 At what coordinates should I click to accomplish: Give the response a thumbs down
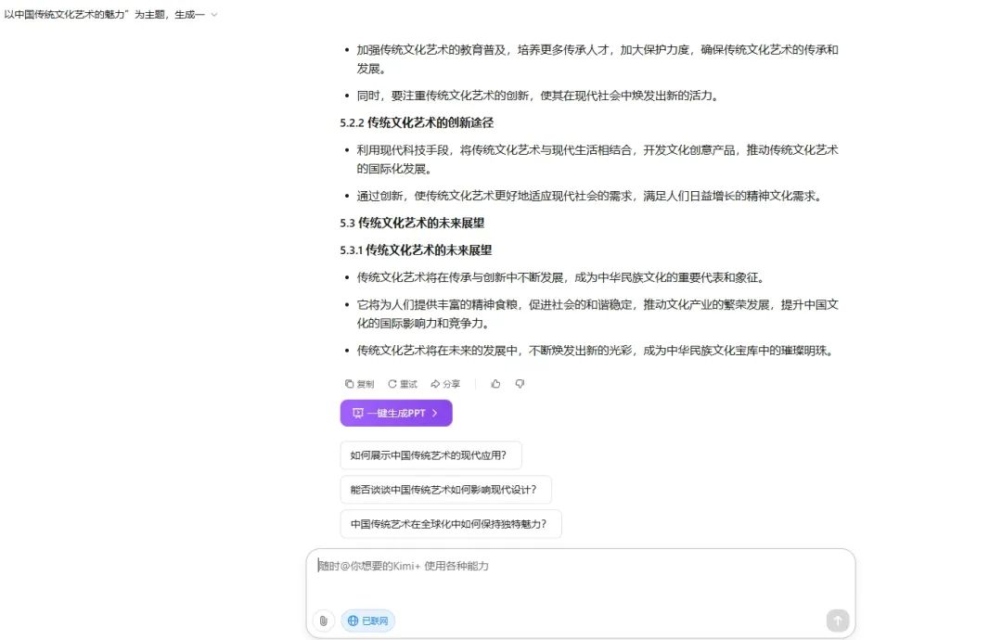point(520,383)
